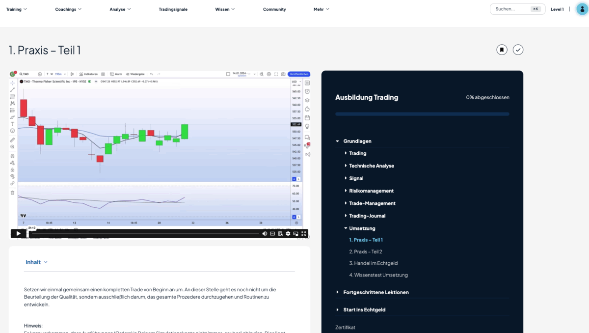Screen dimensions: 589x333
Task: Open the Tradingsignale menu item
Action: point(173,9)
